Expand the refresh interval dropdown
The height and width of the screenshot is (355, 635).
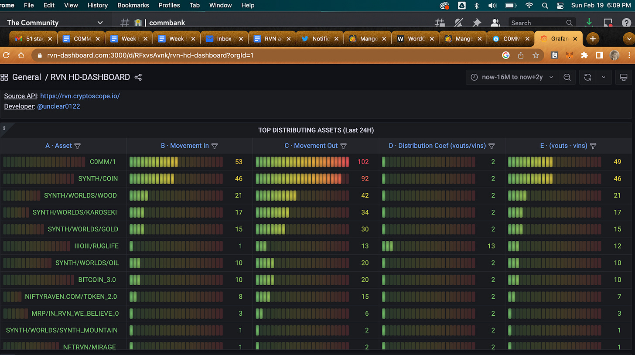[x=604, y=77]
